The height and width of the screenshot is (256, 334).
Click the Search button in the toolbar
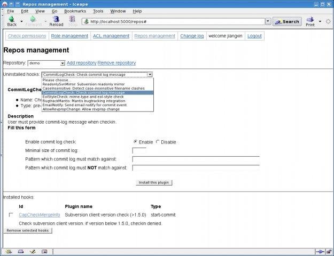[287, 21]
